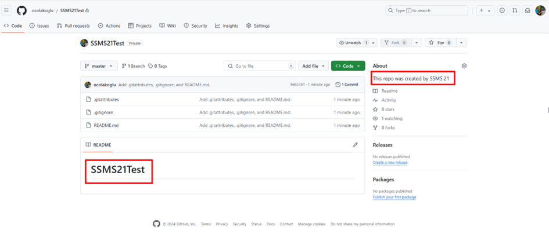Open the hamburger navigation menu
The image size is (549, 234).
[x=7, y=10]
